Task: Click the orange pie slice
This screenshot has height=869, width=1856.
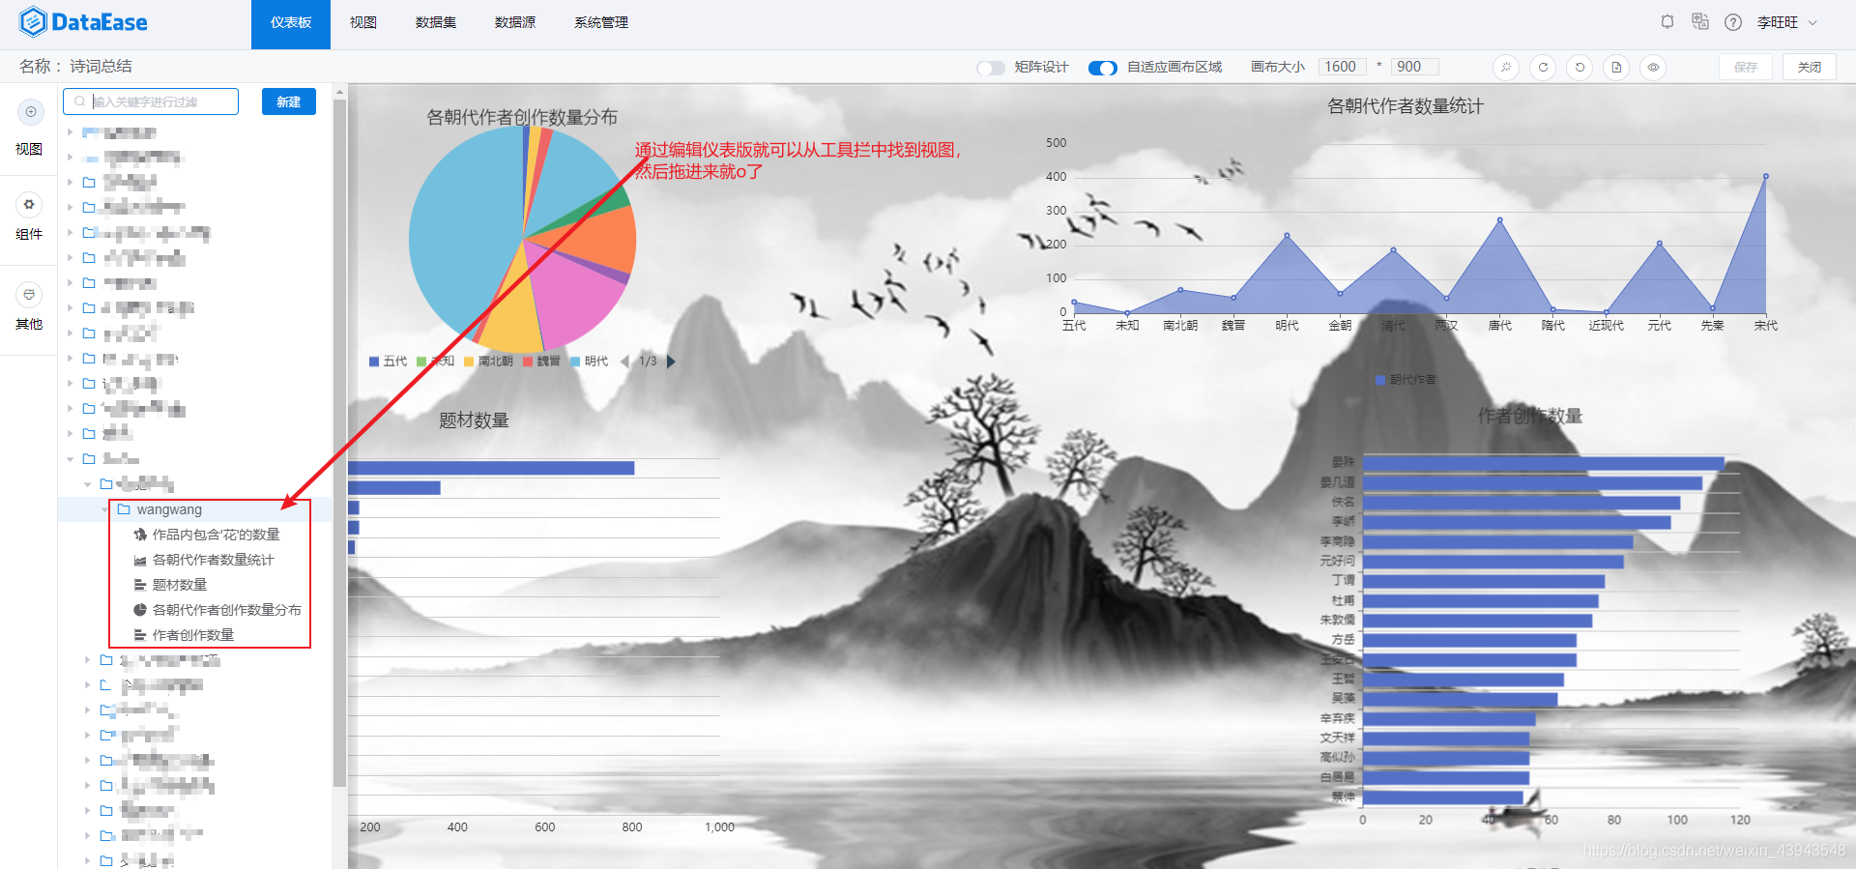Action: point(597,239)
